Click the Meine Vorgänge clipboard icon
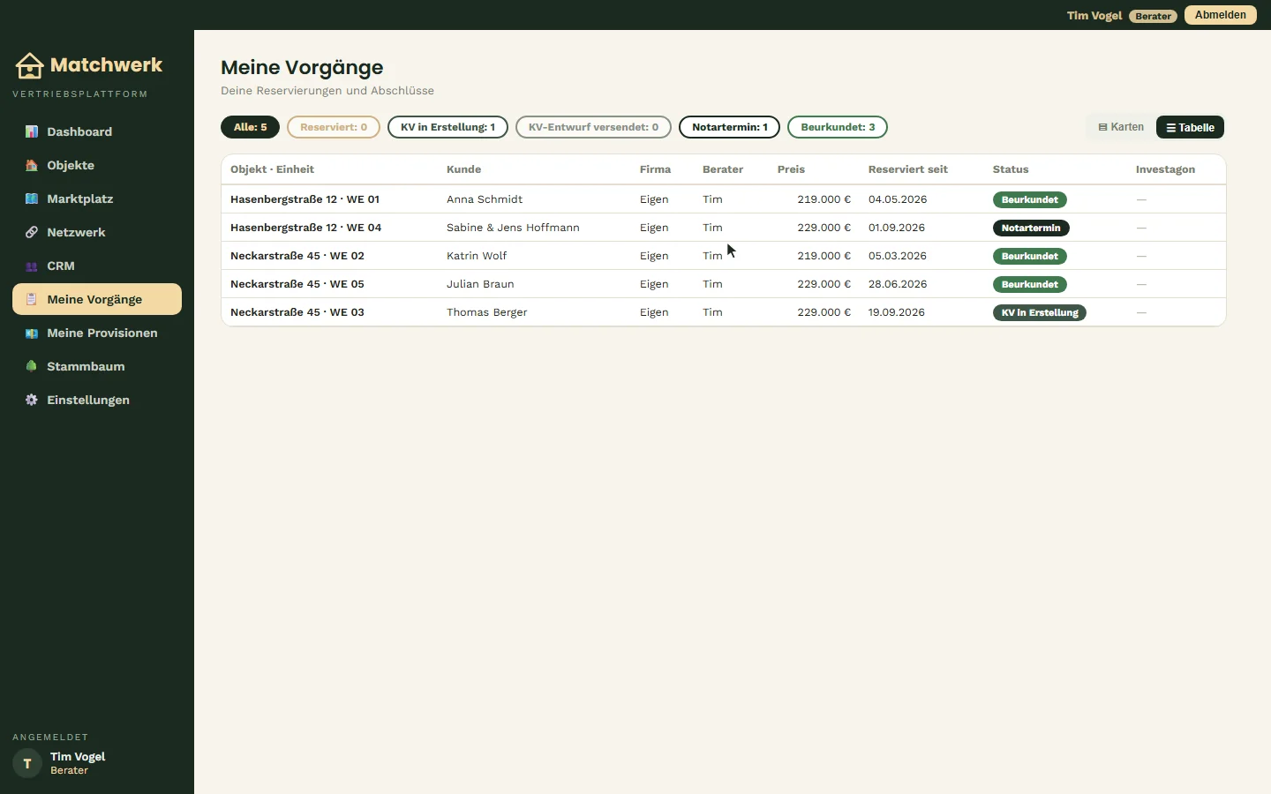The image size is (1271, 794). tap(32, 299)
